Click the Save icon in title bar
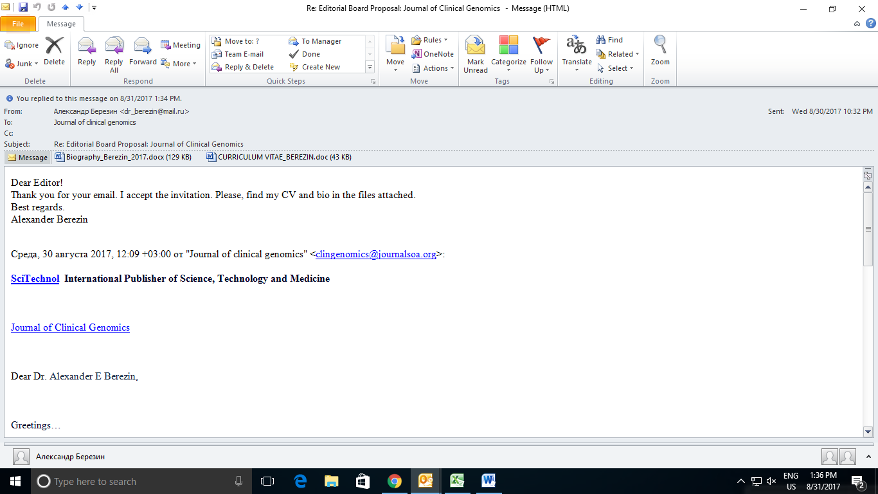878x494 pixels. pos(23,8)
